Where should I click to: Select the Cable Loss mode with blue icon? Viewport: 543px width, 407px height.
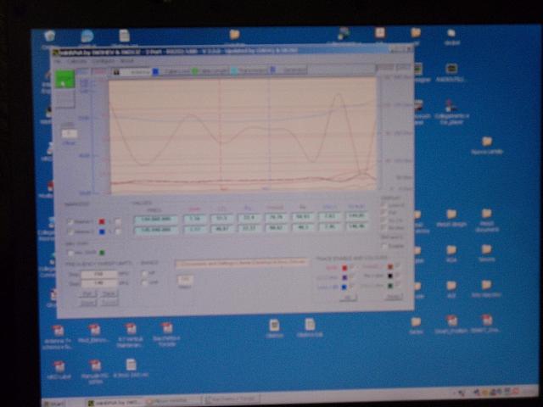click(172, 71)
